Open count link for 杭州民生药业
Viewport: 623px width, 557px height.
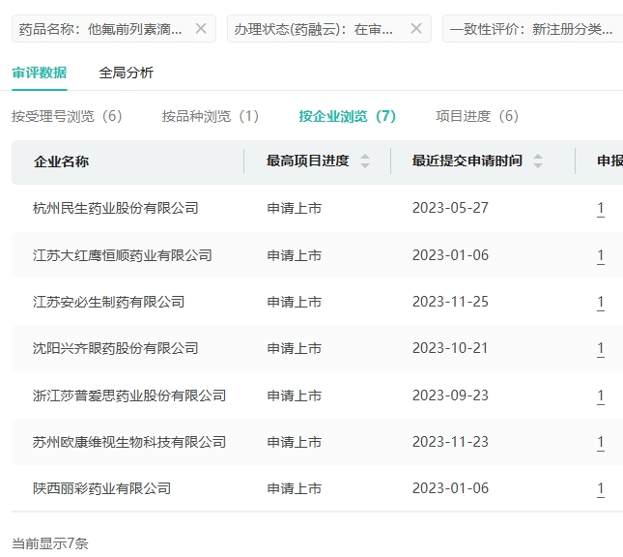click(x=601, y=208)
